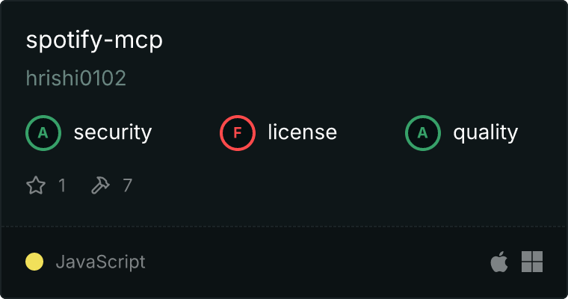The height and width of the screenshot is (299, 568).
Task: Select the license label text
Action: pyautogui.click(x=303, y=132)
